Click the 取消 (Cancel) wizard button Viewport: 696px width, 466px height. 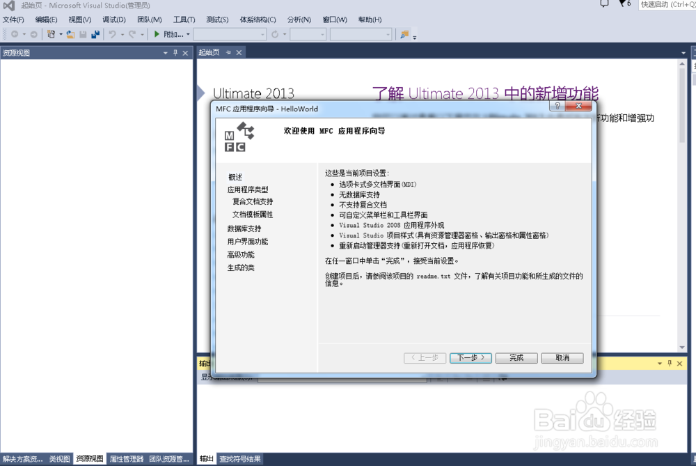coord(562,357)
